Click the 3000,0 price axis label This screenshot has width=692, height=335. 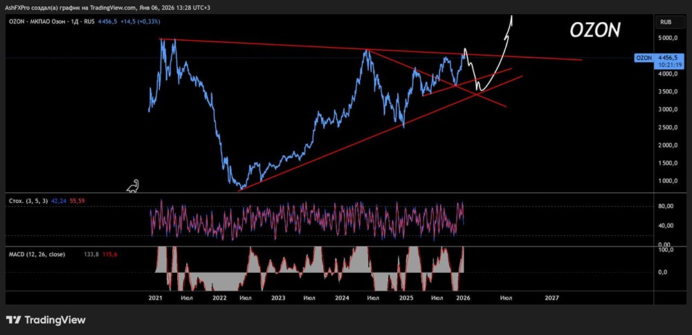click(x=668, y=109)
